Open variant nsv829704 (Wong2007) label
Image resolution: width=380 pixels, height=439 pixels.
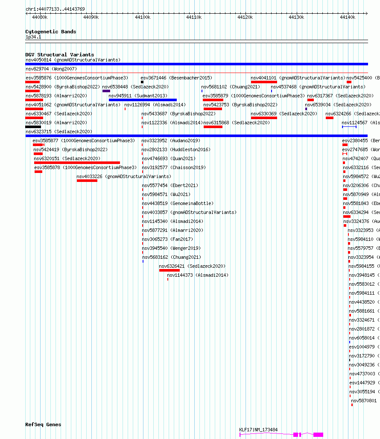(x=51, y=69)
